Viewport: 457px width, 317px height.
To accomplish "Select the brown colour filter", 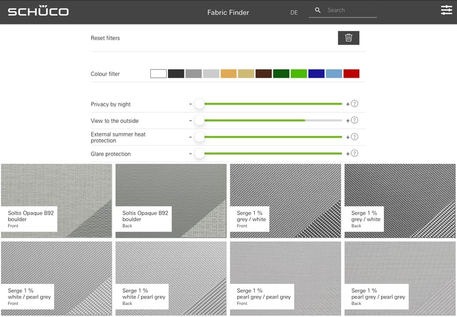I will click(264, 74).
